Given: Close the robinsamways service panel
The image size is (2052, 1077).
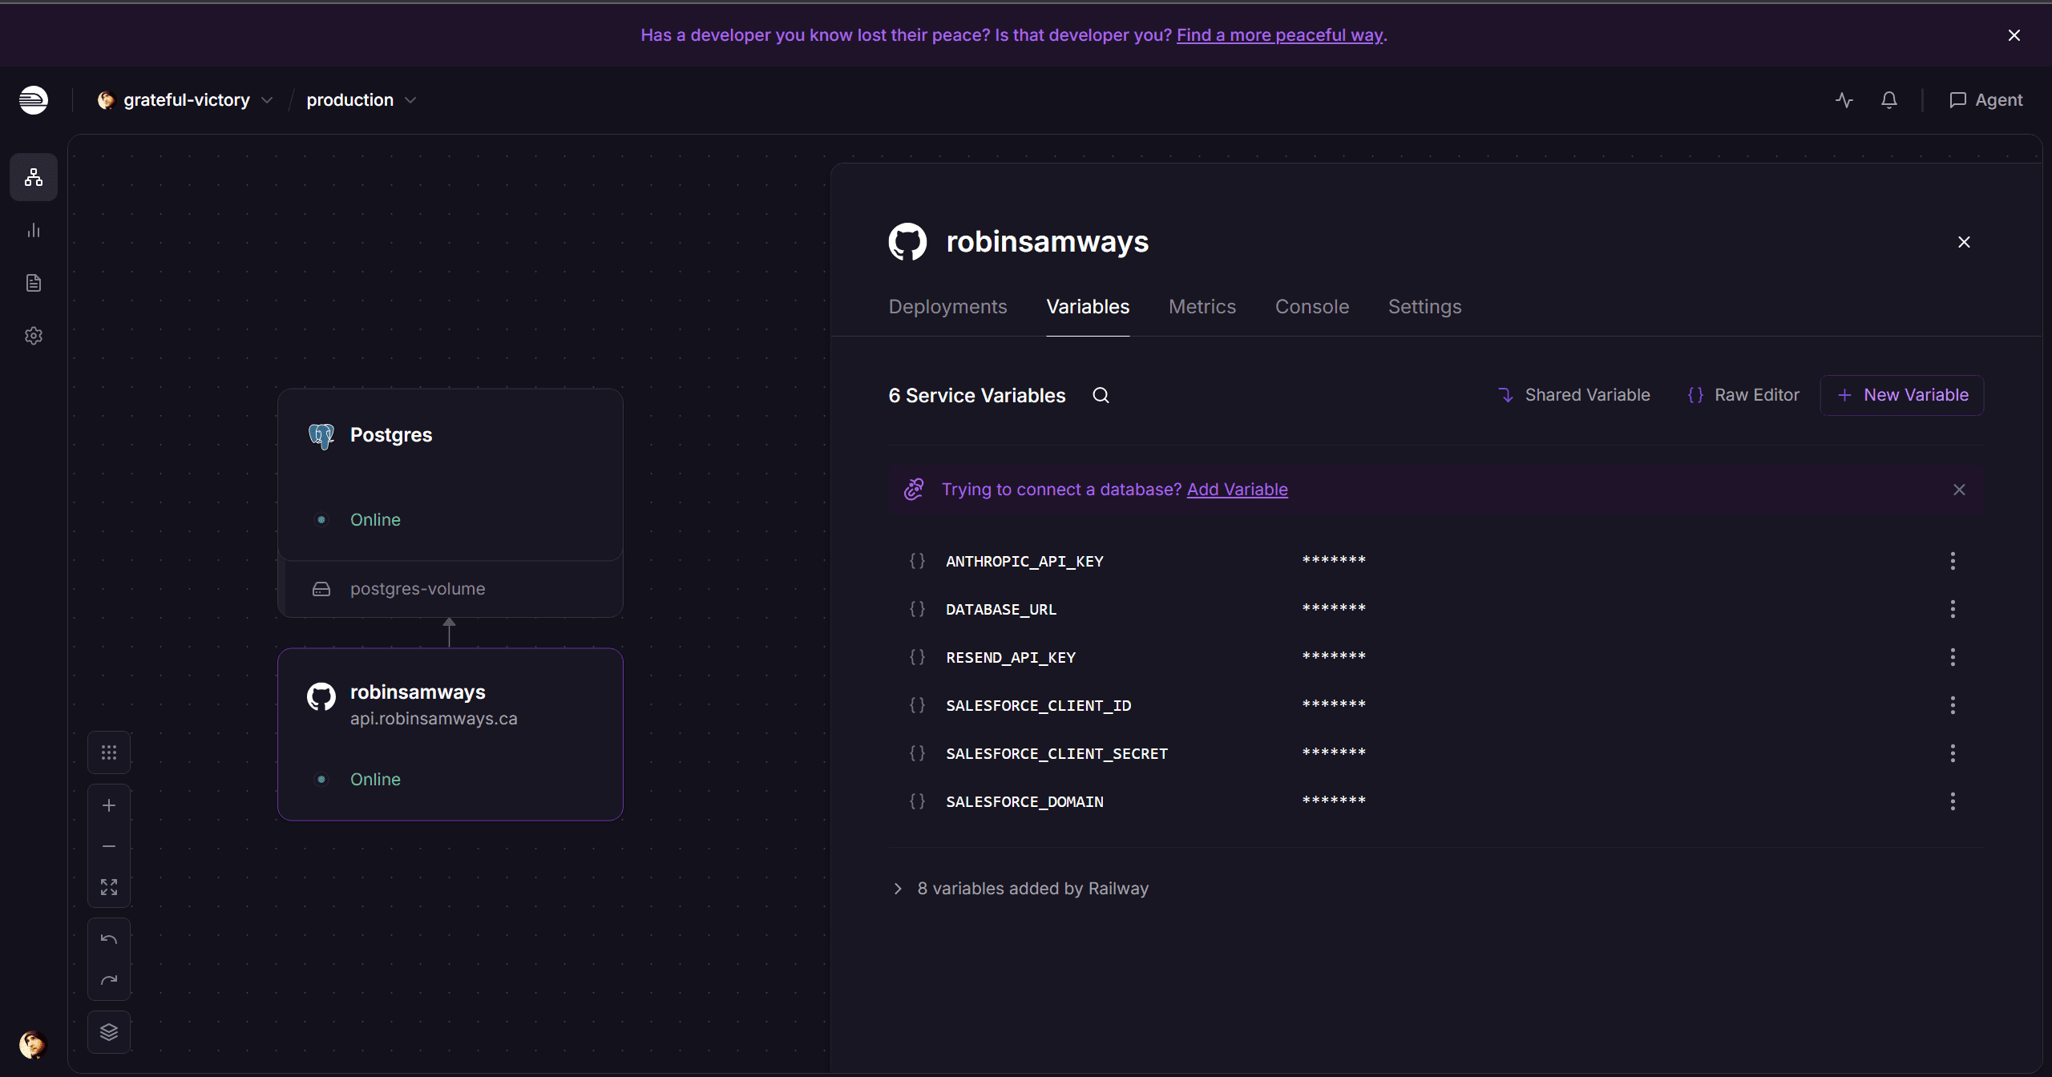Looking at the screenshot, I should (x=1964, y=242).
